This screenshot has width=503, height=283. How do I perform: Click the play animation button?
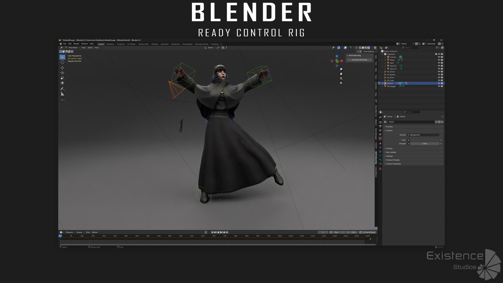[221, 232]
